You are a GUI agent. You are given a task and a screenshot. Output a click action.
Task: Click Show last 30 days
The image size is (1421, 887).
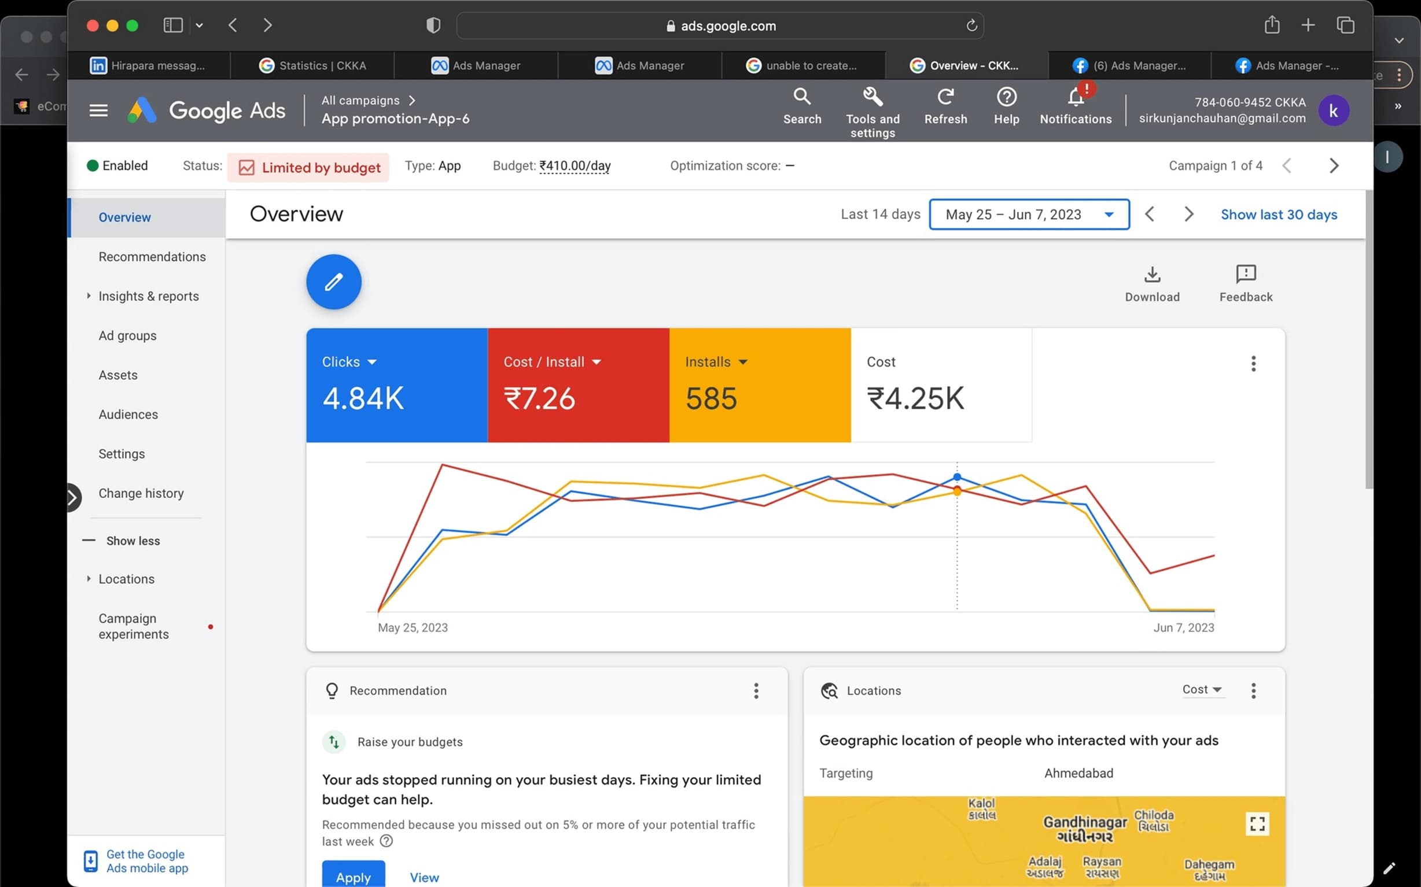1279,214
